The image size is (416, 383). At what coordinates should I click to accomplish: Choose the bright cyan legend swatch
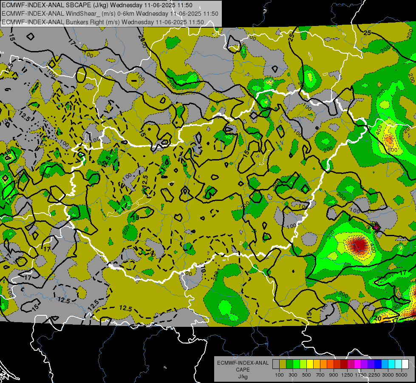tap(392, 364)
